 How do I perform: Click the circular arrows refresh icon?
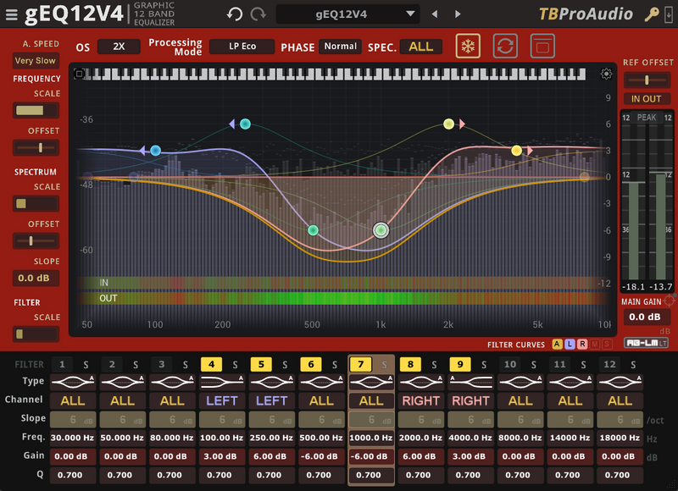[506, 47]
